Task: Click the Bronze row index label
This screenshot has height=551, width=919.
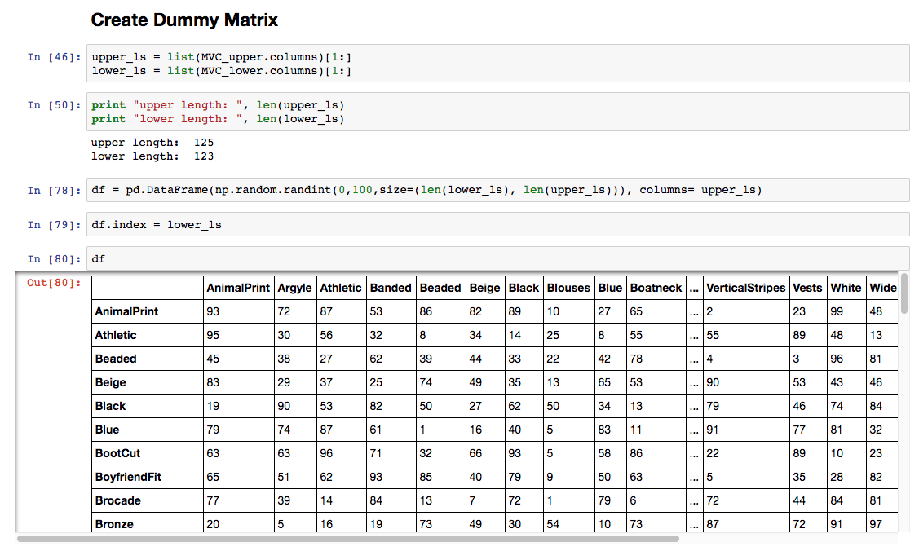Action: pos(114,524)
